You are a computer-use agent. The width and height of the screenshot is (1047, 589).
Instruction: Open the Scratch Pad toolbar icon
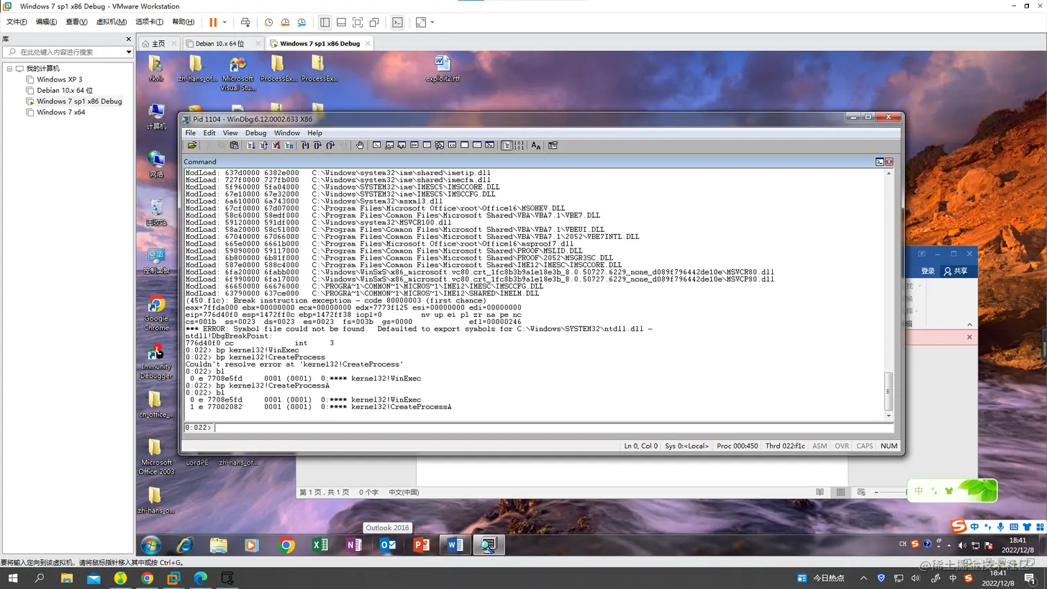[465, 145]
